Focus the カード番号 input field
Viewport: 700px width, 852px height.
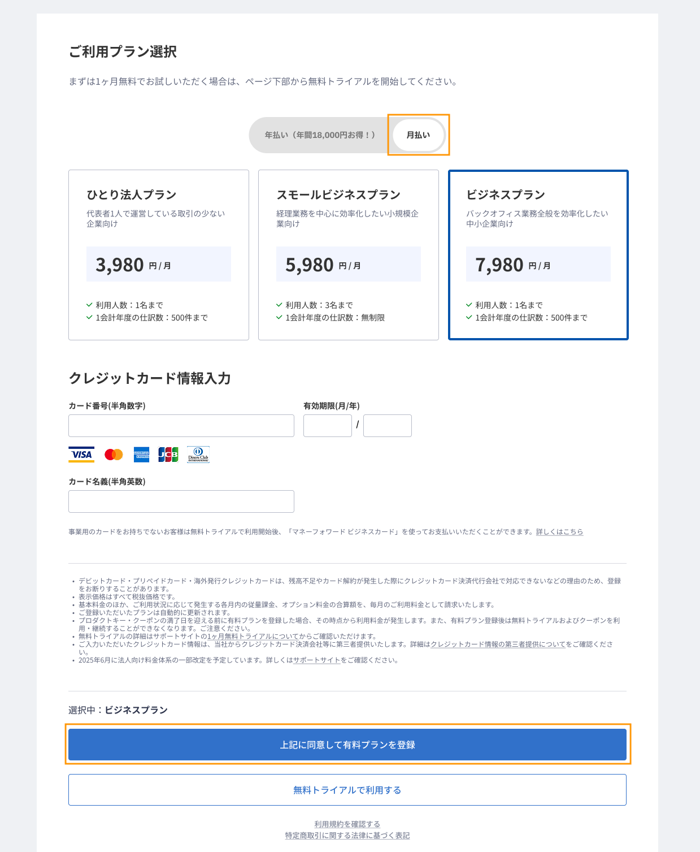[x=181, y=426]
